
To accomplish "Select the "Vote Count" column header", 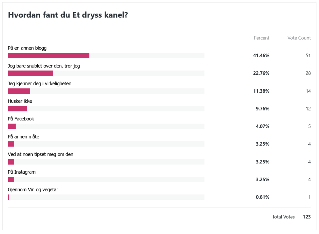I will coord(299,38).
